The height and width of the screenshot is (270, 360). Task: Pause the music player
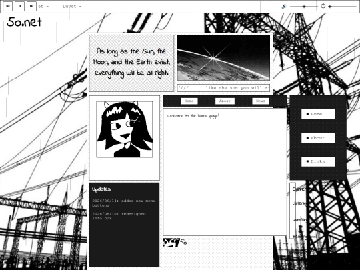(x=19, y=6)
